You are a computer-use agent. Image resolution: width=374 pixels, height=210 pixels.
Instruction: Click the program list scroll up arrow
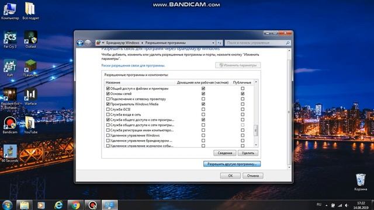pyautogui.click(x=256, y=82)
